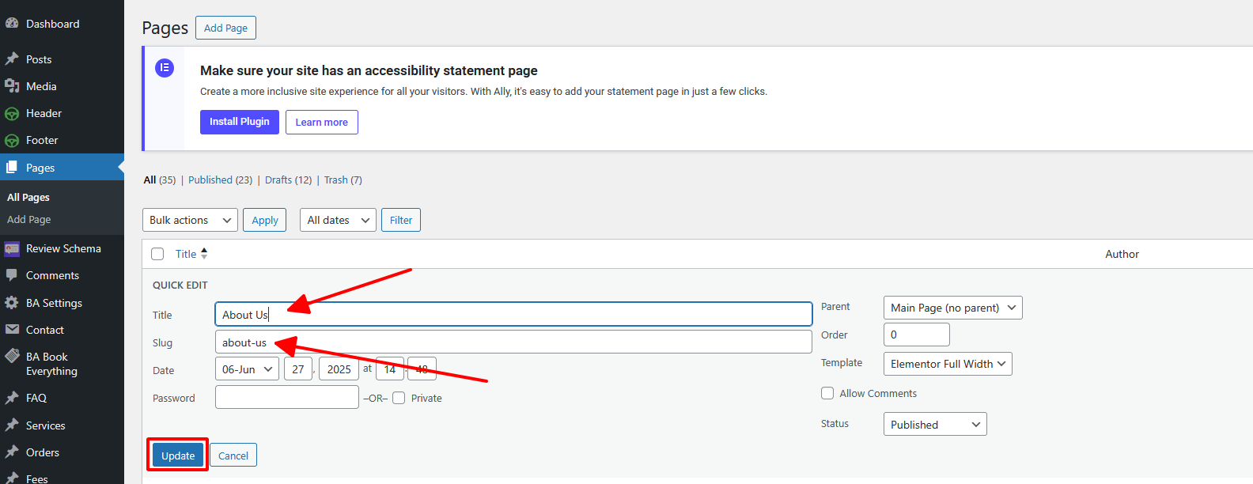The image size is (1253, 484).
Task: Open the Add Page submenu item
Action: click(x=29, y=220)
